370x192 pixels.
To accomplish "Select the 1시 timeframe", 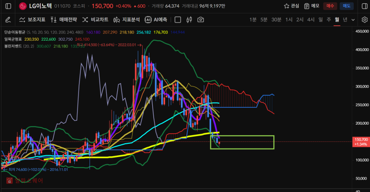I will (x=289, y=20).
